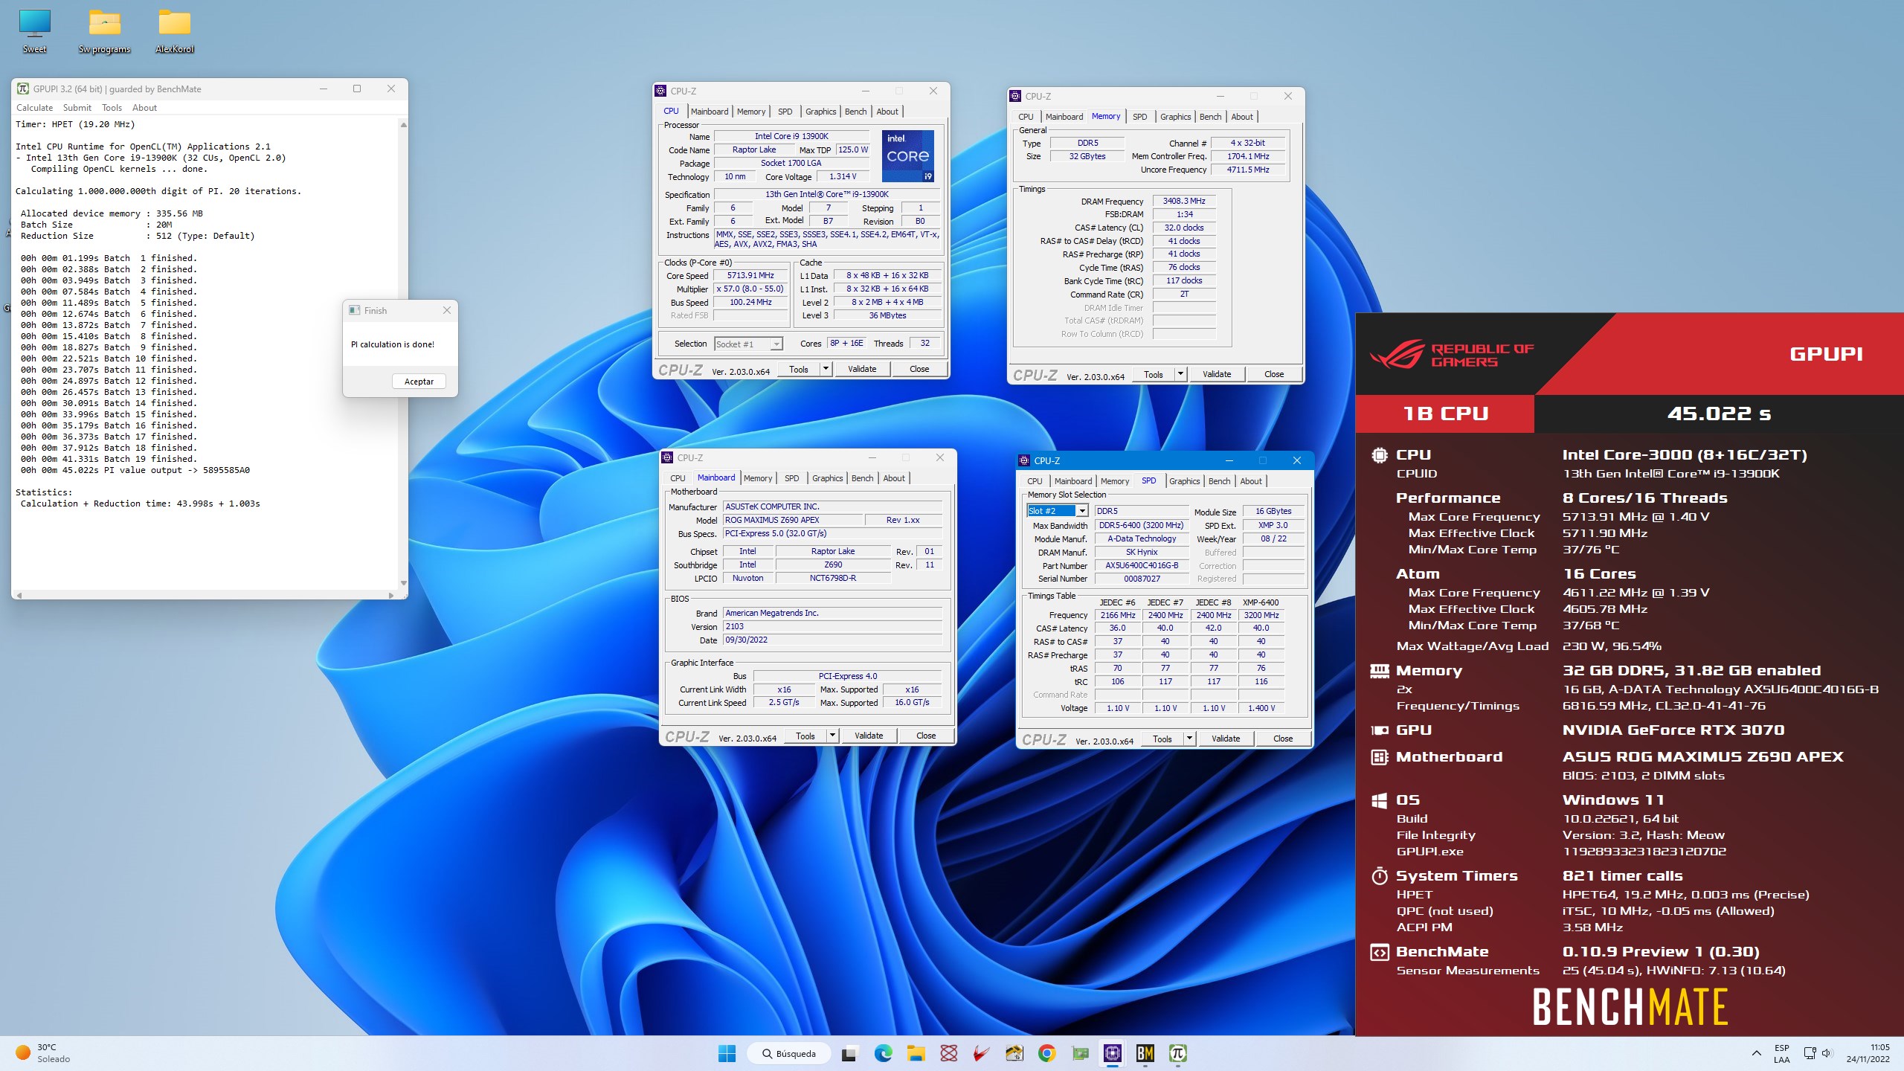
Task: Expand Tools arrow in CPU-Z Memory tab window
Action: [1180, 374]
